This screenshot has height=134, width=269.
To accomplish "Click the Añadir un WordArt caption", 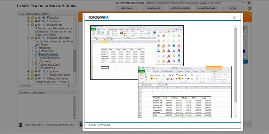I will click(x=99, y=125).
